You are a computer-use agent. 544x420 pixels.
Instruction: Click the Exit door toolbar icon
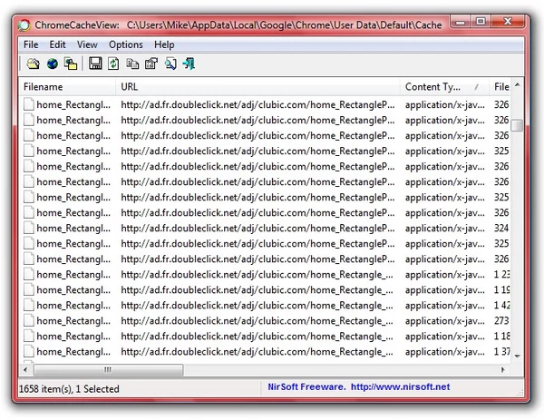[x=189, y=63]
